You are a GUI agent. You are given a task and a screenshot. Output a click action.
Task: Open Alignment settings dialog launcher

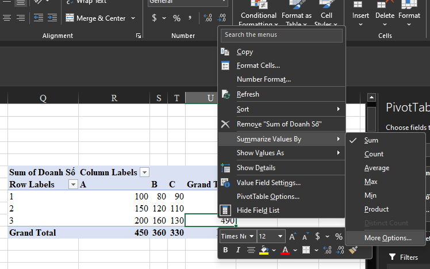[139, 36]
